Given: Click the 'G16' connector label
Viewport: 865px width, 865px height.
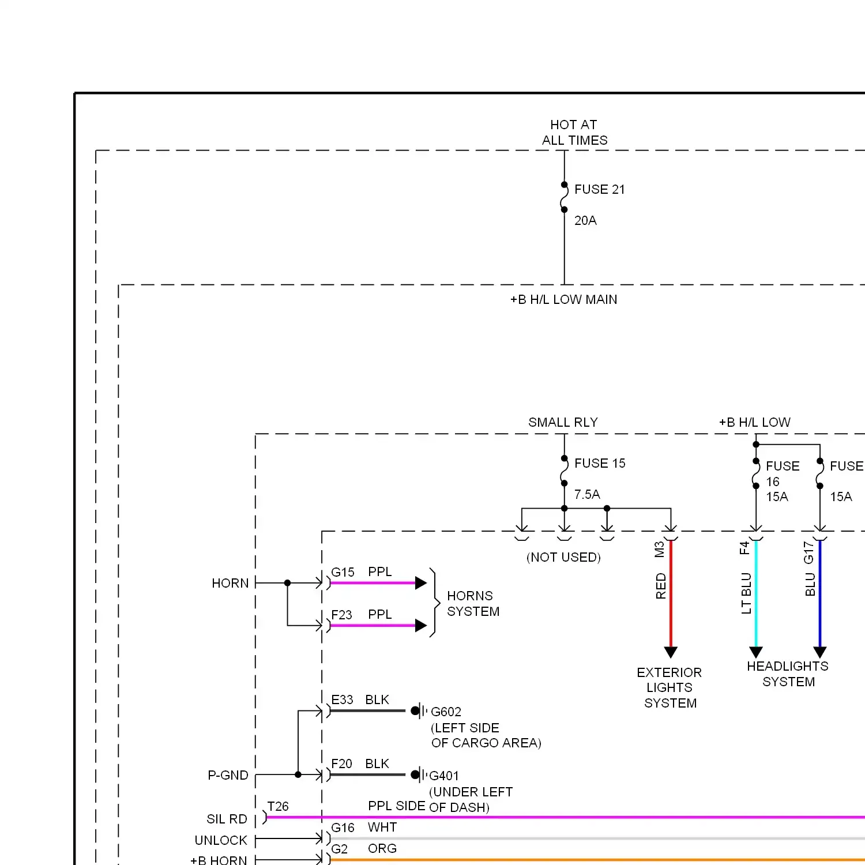Looking at the screenshot, I should (343, 828).
